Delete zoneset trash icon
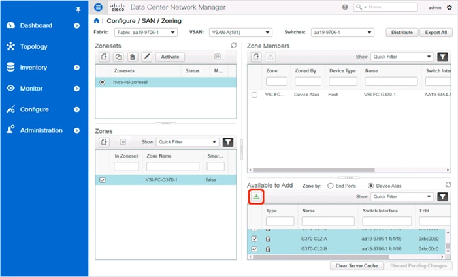The width and height of the screenshot is (458, 277). [133, 57]
